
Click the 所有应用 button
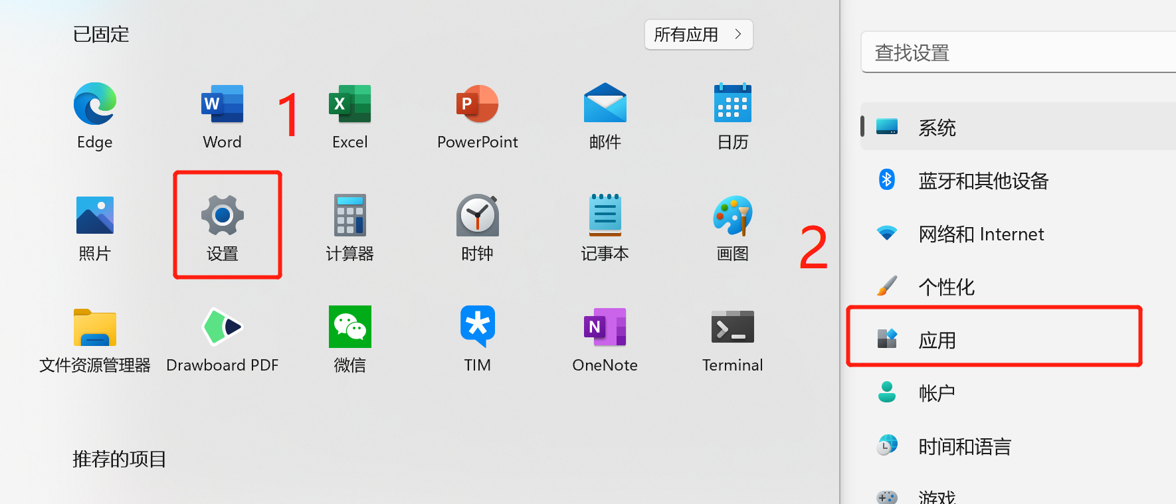(x=699, y=35)
